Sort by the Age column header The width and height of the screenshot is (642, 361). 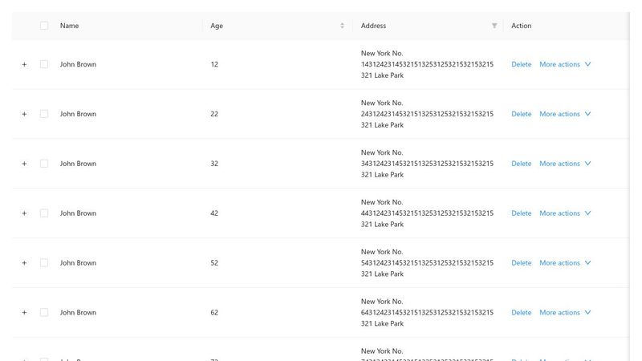pos(217,26)
